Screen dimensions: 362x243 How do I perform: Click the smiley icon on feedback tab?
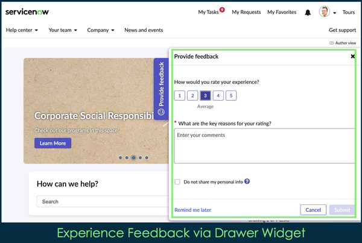161,112
